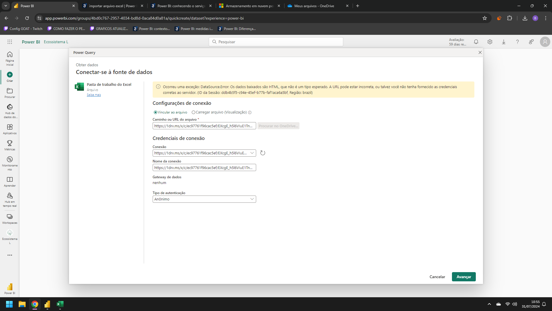The image size is (552, 311).
Task: Click the Pesquisar search box
Action: pos(276,42)
